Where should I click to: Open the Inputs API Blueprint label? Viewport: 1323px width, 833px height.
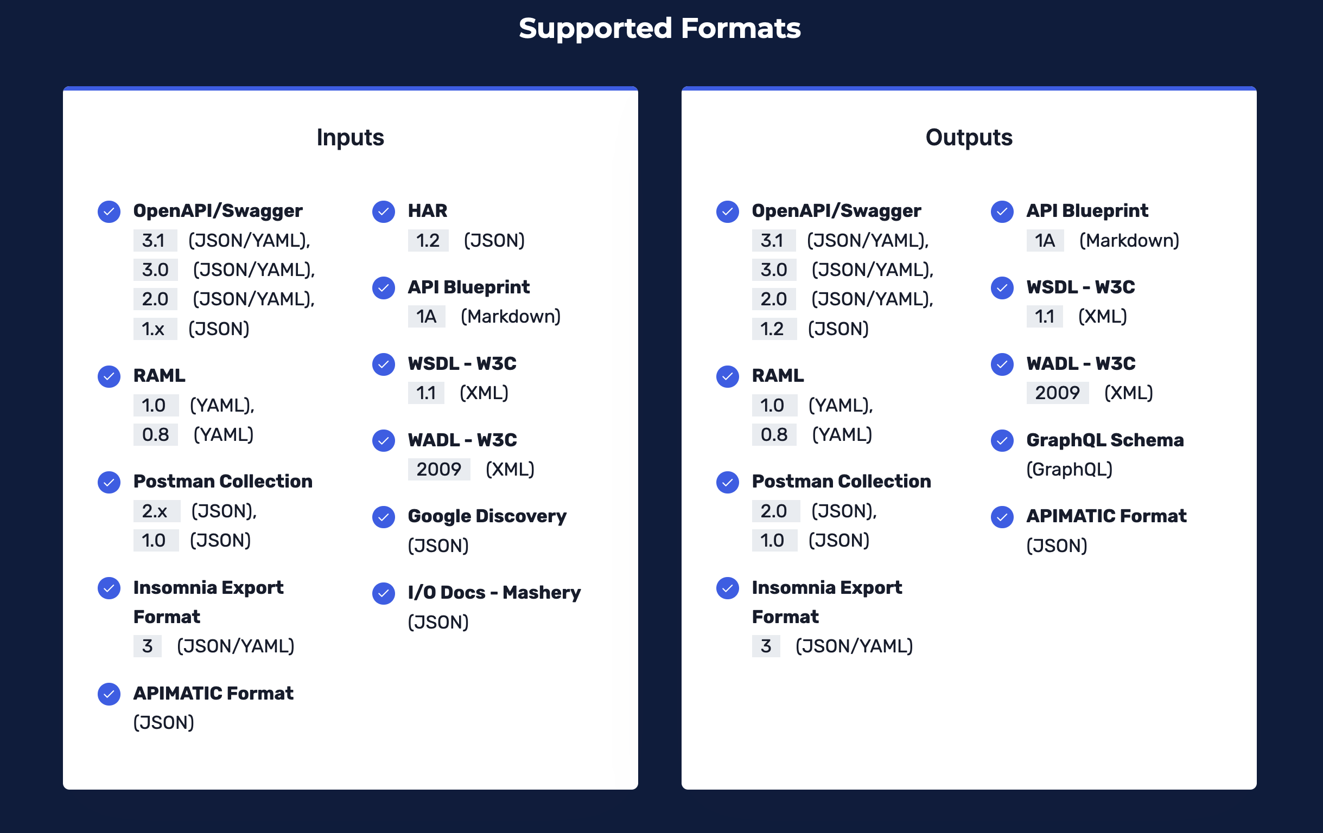click(x=469, y=287)
